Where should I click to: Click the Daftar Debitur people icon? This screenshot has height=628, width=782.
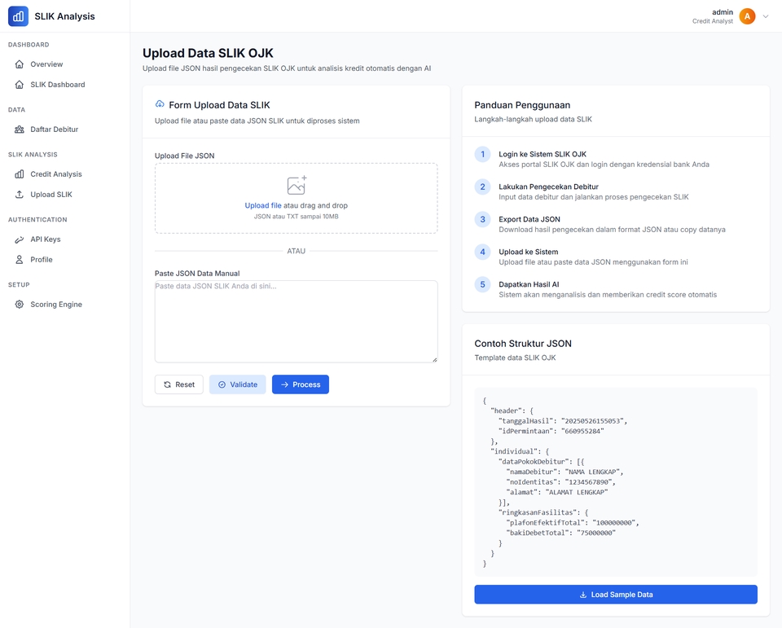coord(20,130)
